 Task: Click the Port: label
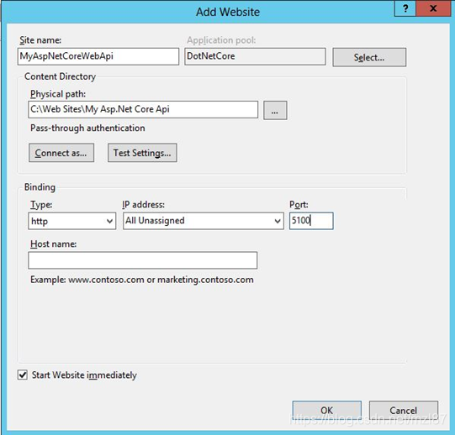tap(299, 205)
